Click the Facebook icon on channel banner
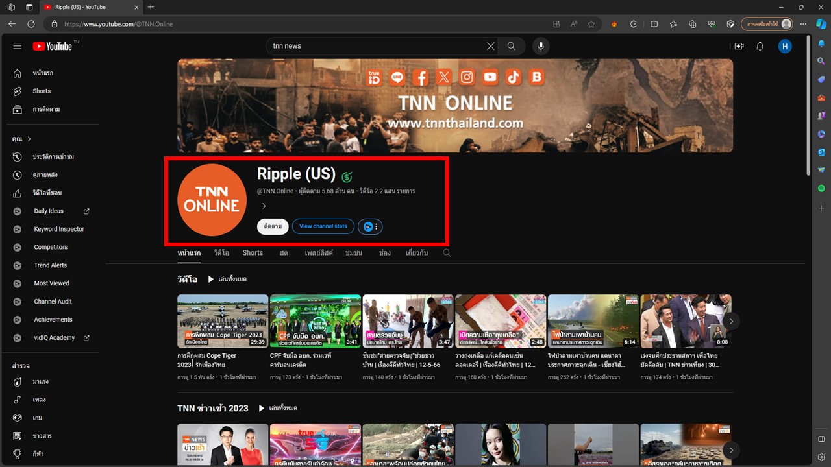The width and height of the screenshot is (831, 467). [x=421, y=78]
